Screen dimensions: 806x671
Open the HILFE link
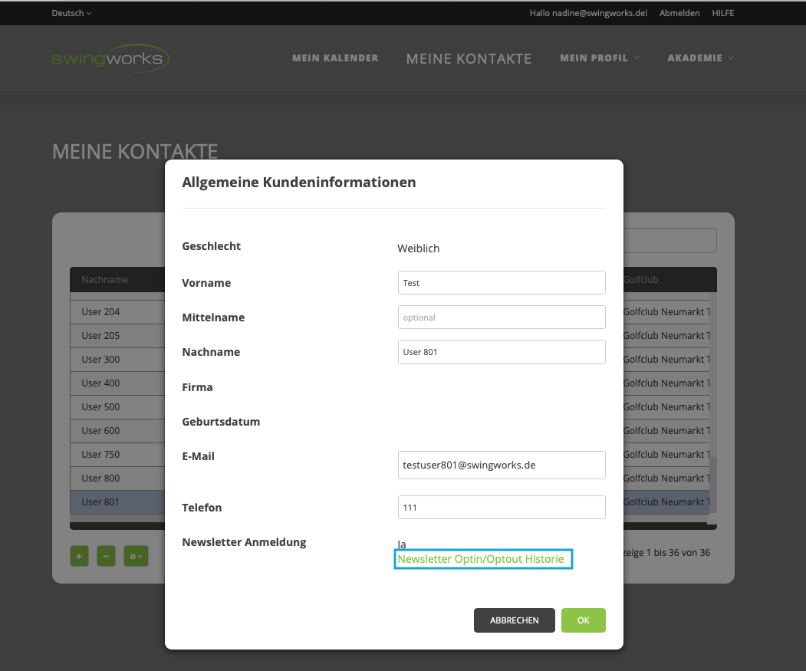coord(723,13)
